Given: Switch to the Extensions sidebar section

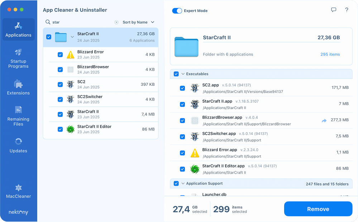Looking at the screenshot, I should click(x=19, y=88).
